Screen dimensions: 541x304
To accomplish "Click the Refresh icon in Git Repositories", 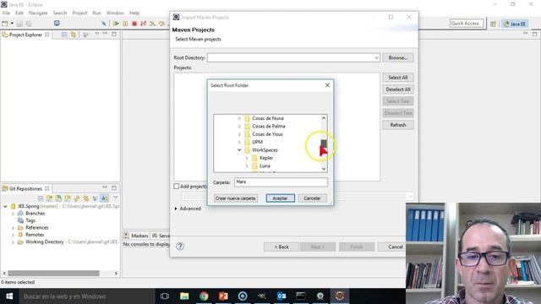I will pos(77,198).
